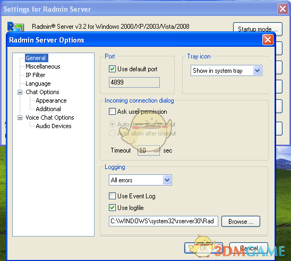Select Auto deny after timeout radio
Screen dimensions: 291x261
(112, 124)
